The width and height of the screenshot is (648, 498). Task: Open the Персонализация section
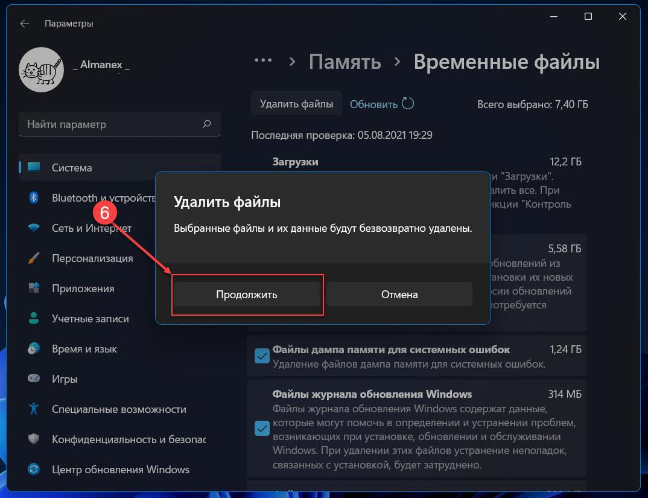(87, 258)
